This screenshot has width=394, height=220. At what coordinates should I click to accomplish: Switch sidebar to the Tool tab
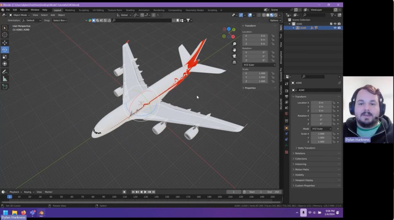281,36
